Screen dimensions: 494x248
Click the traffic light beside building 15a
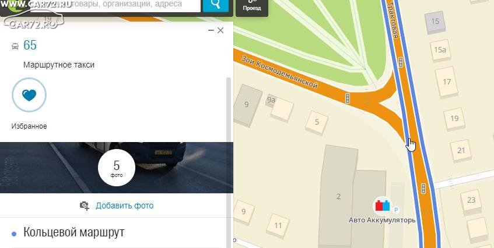click(401, 62)
